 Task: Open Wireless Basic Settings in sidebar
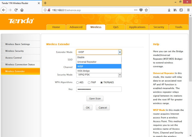[20, 44]
